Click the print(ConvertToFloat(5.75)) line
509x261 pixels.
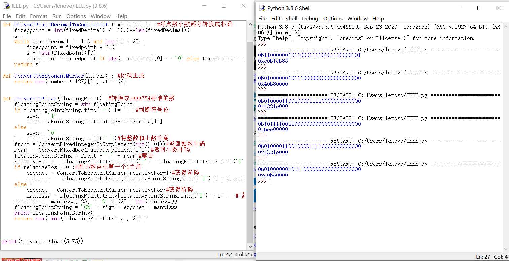coord(43,241)
